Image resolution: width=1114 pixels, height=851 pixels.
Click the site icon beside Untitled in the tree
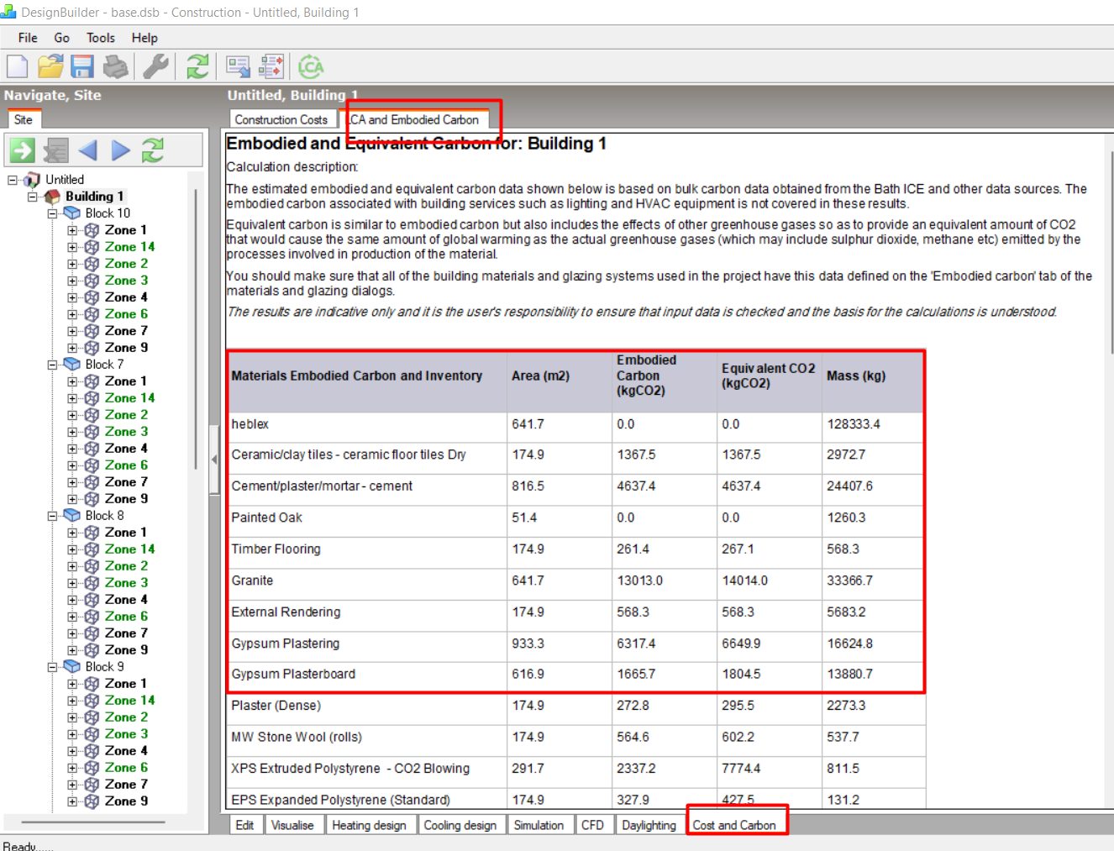(x=32, y=180)
